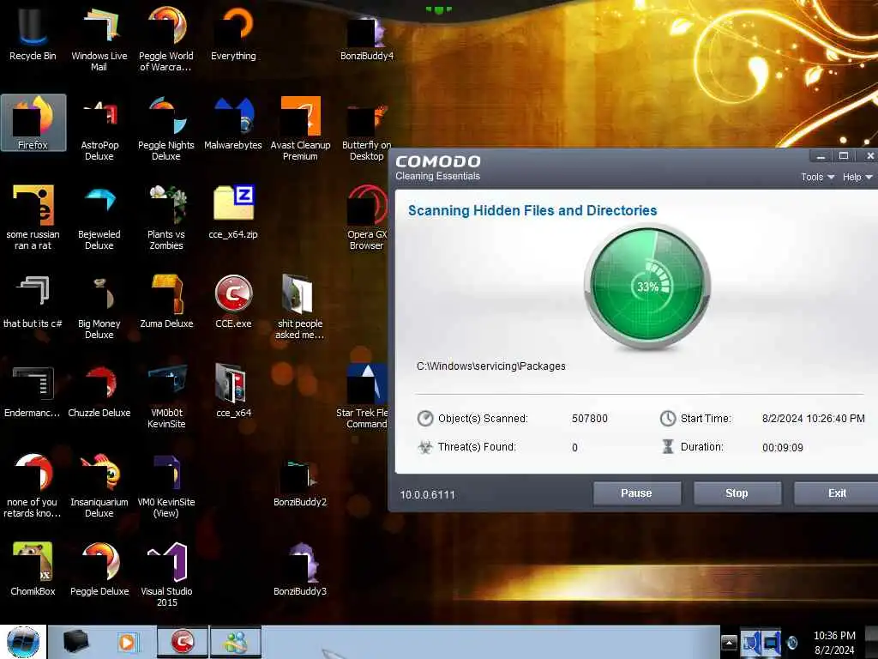Open the Tools dropdown in Comodo
The height and width of the screenshot is (659, 878).
817,177
